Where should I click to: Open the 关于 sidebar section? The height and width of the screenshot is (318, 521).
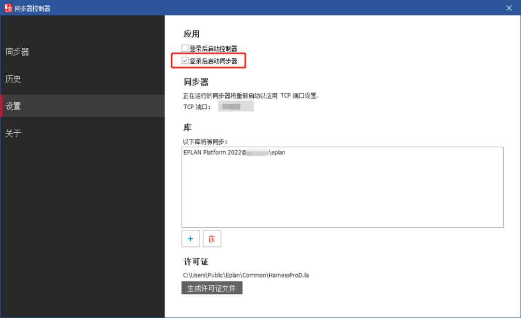(x=13, y=133)
